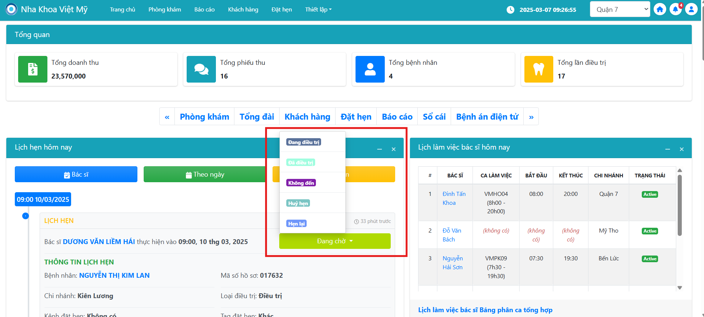Click the green Tổng doanh thu icon
704x317 pixels.
(x=33, y=69)
